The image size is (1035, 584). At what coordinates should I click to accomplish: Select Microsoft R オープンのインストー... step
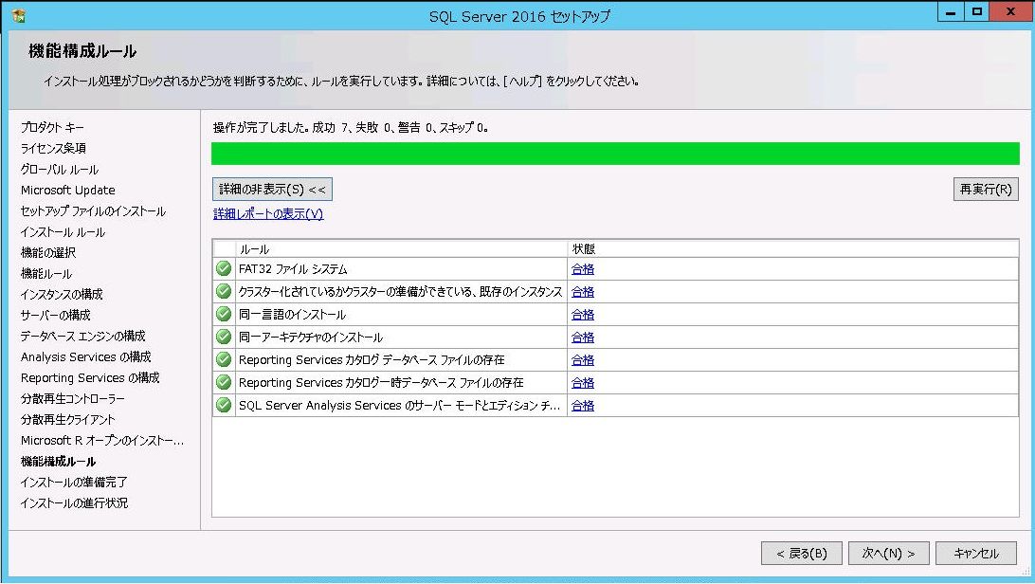coord(102,440)
